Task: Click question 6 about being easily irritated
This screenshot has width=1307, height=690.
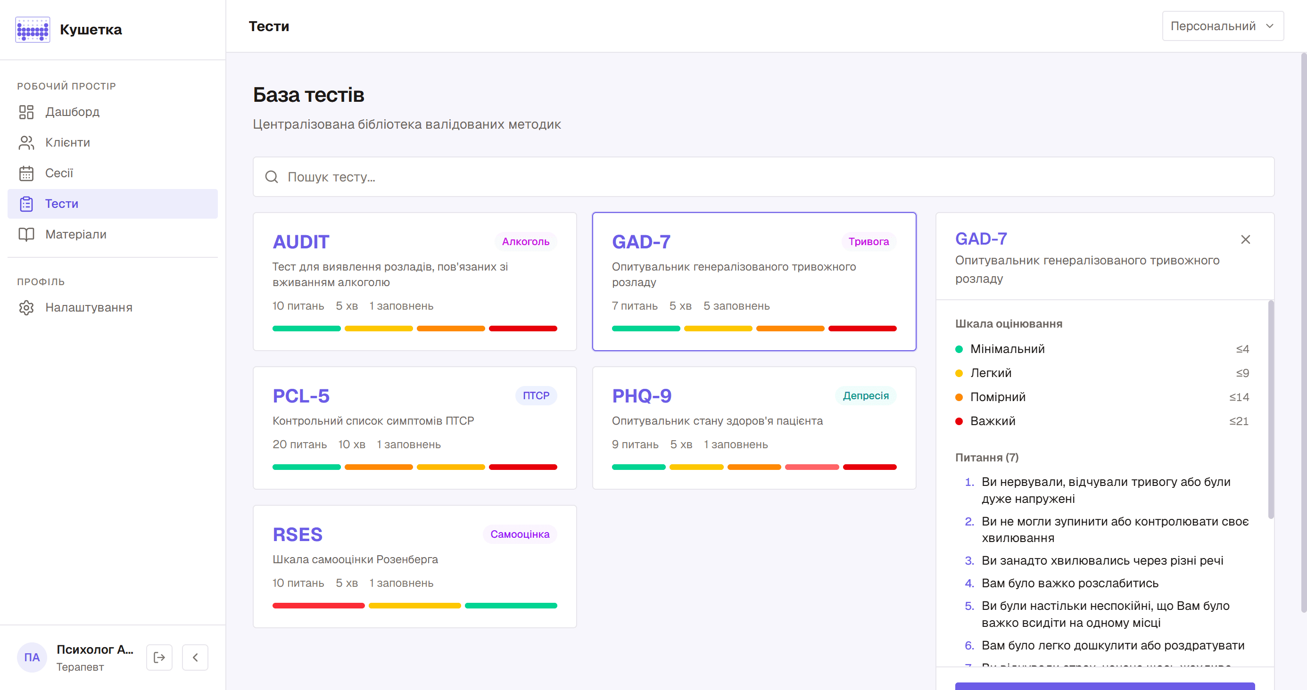Action: click(1113, 645)
